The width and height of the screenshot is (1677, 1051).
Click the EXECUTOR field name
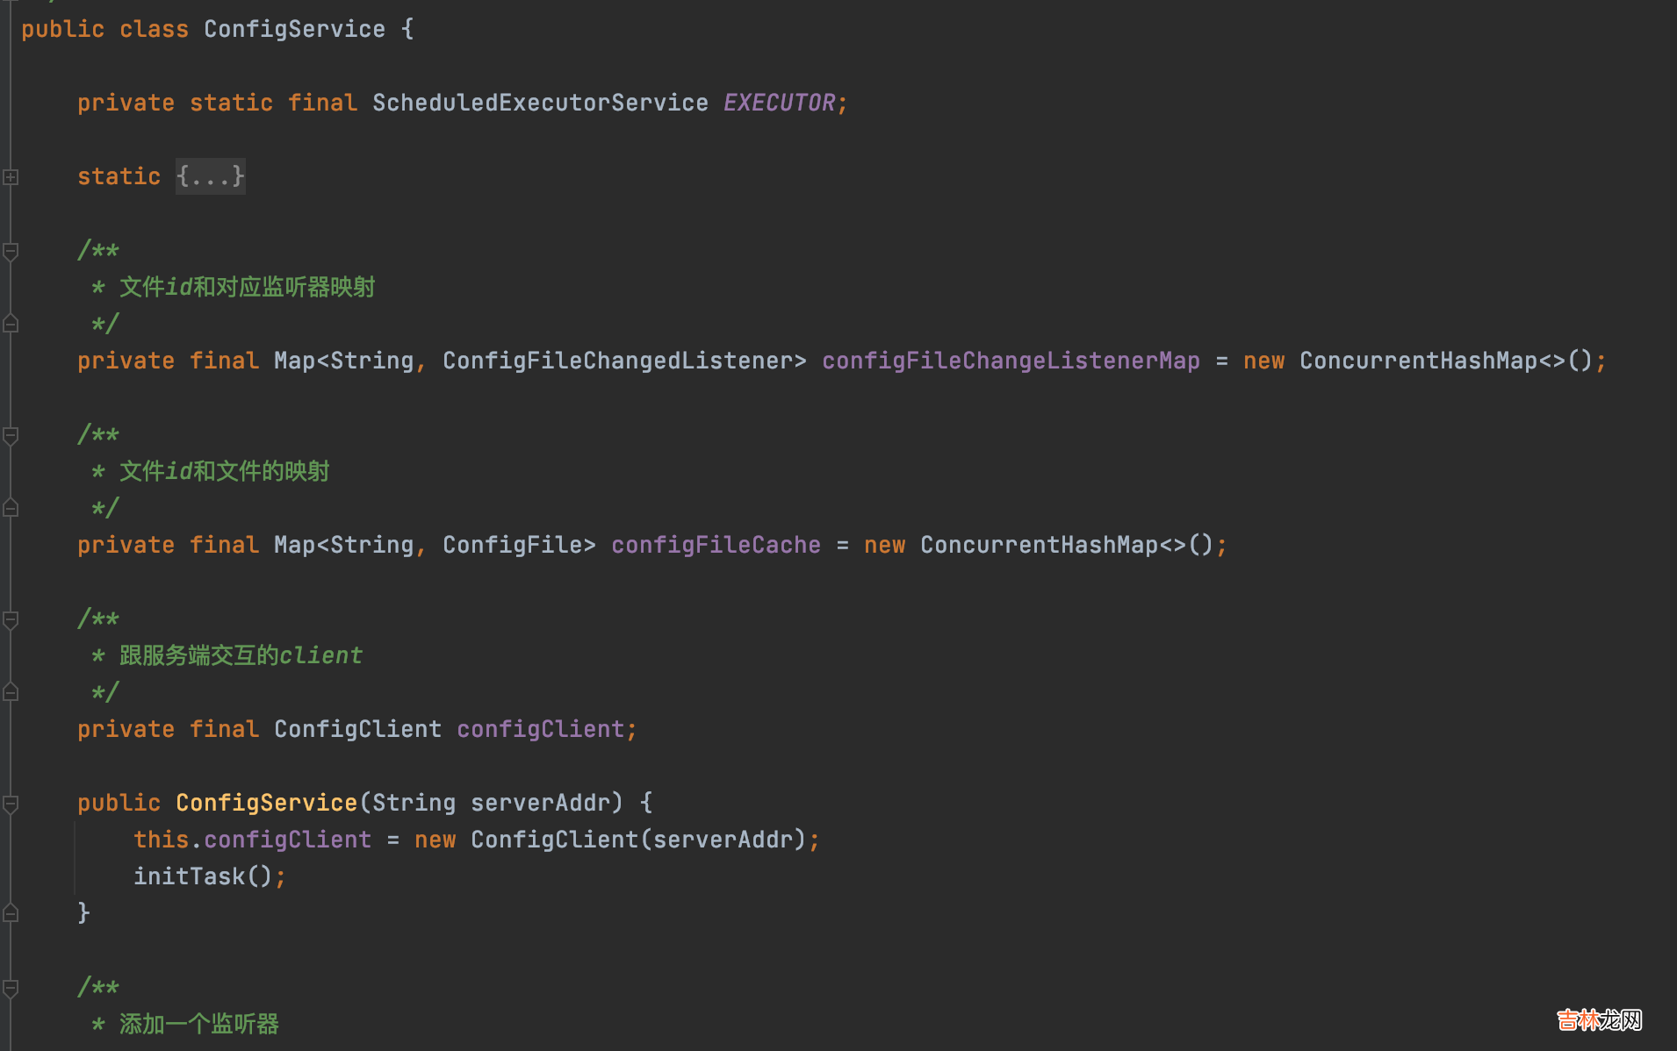779,103
